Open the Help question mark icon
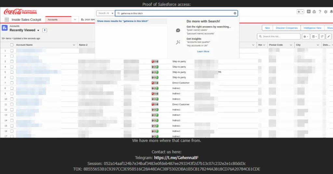 [320, 12]
